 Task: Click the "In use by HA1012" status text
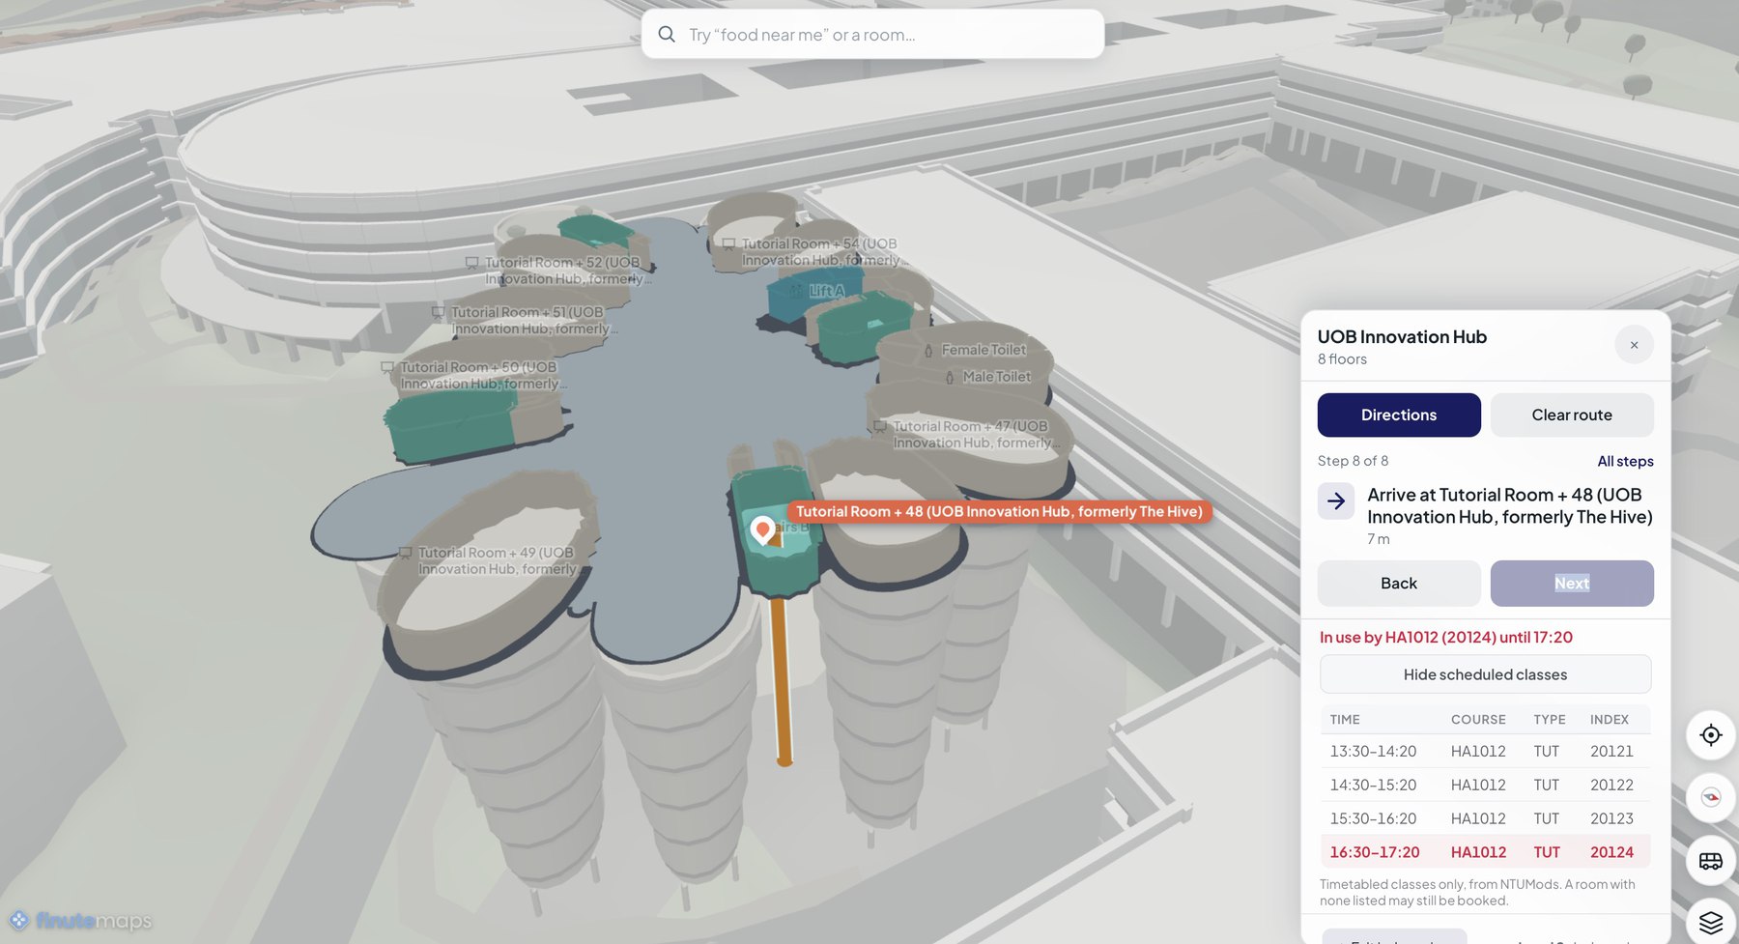(1446, 637)
